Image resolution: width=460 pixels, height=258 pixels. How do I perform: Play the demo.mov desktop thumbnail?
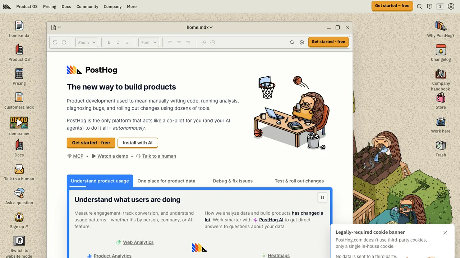click(19, 123)
